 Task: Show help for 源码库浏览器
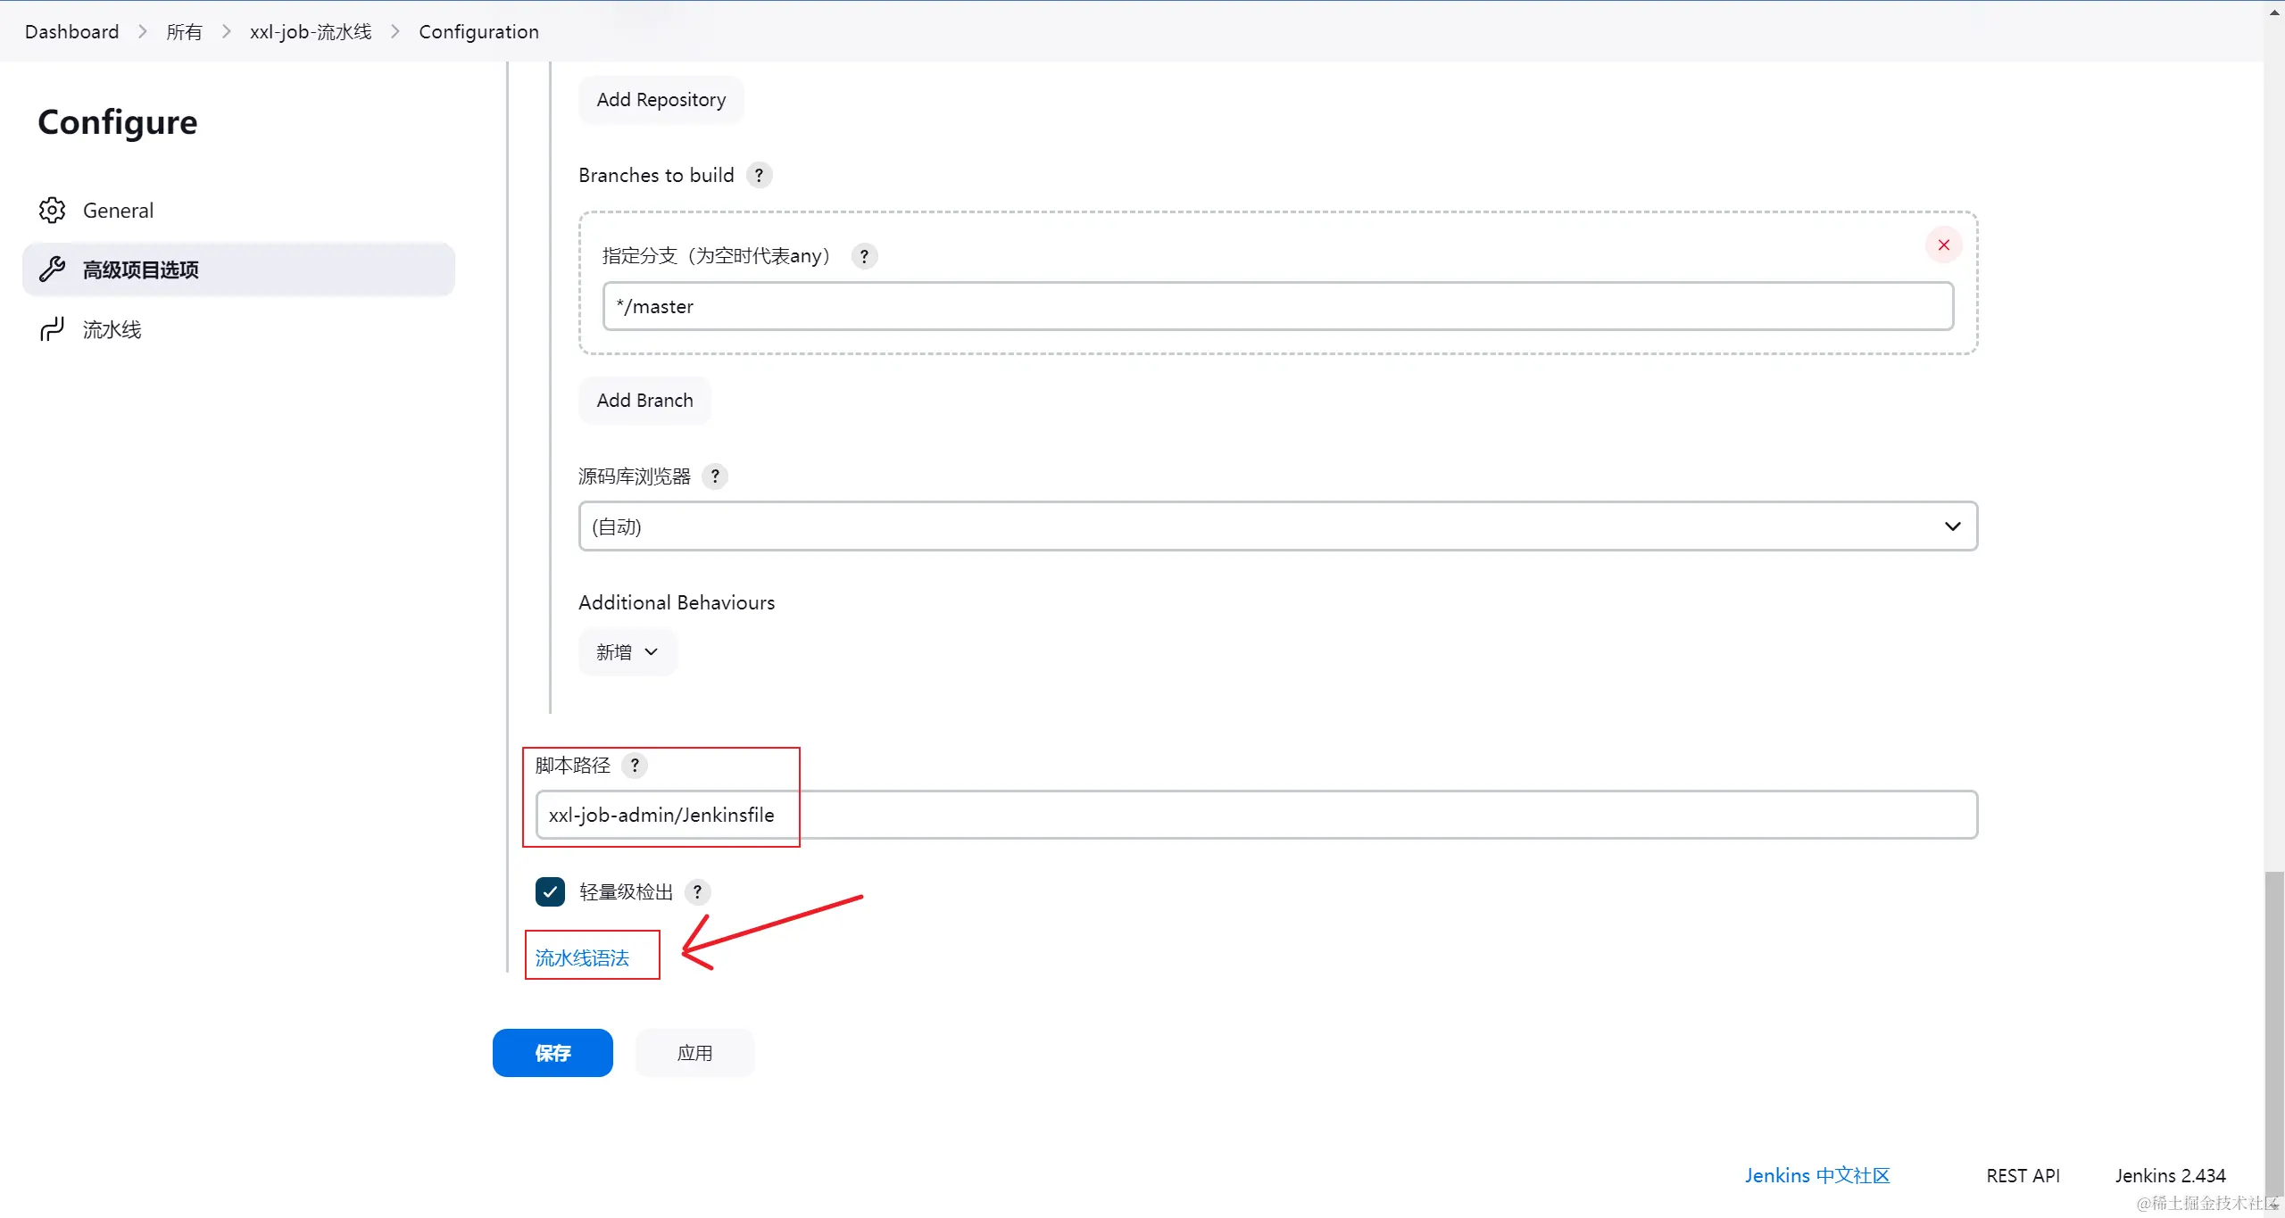coord(714,476)
